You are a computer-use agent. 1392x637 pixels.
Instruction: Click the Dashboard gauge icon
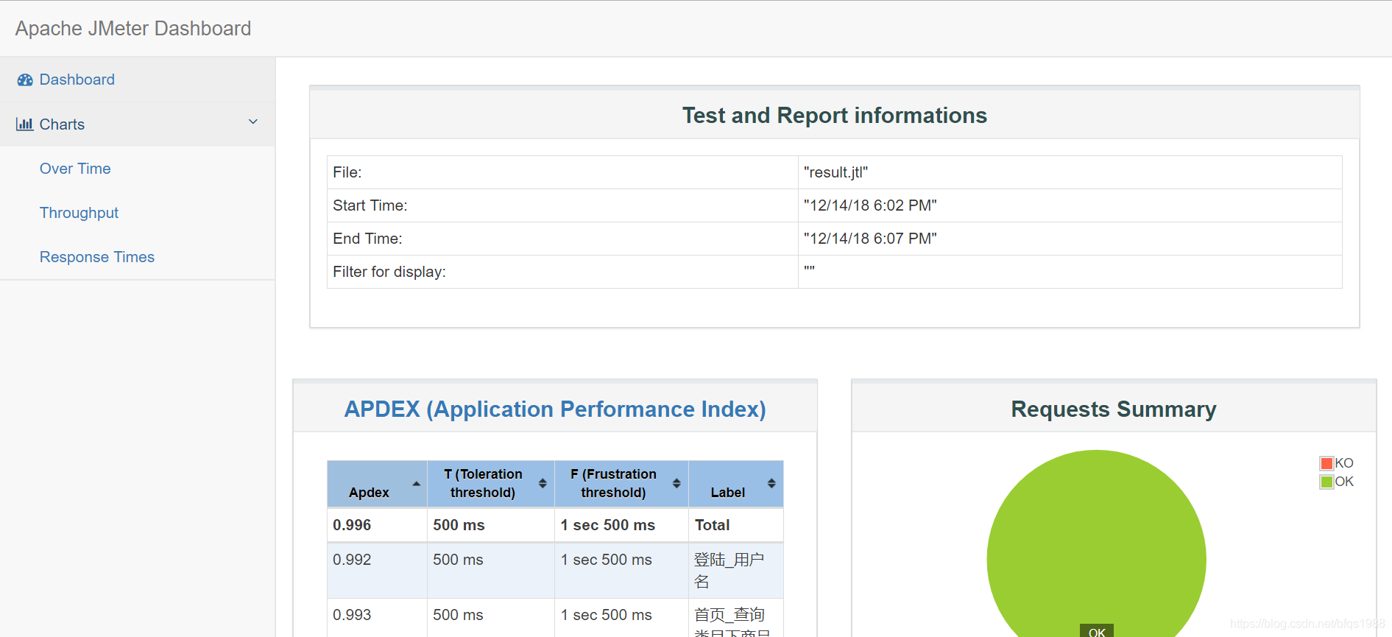pos(25,80)
